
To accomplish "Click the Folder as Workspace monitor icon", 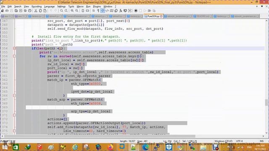I will [x=125, y=10].
